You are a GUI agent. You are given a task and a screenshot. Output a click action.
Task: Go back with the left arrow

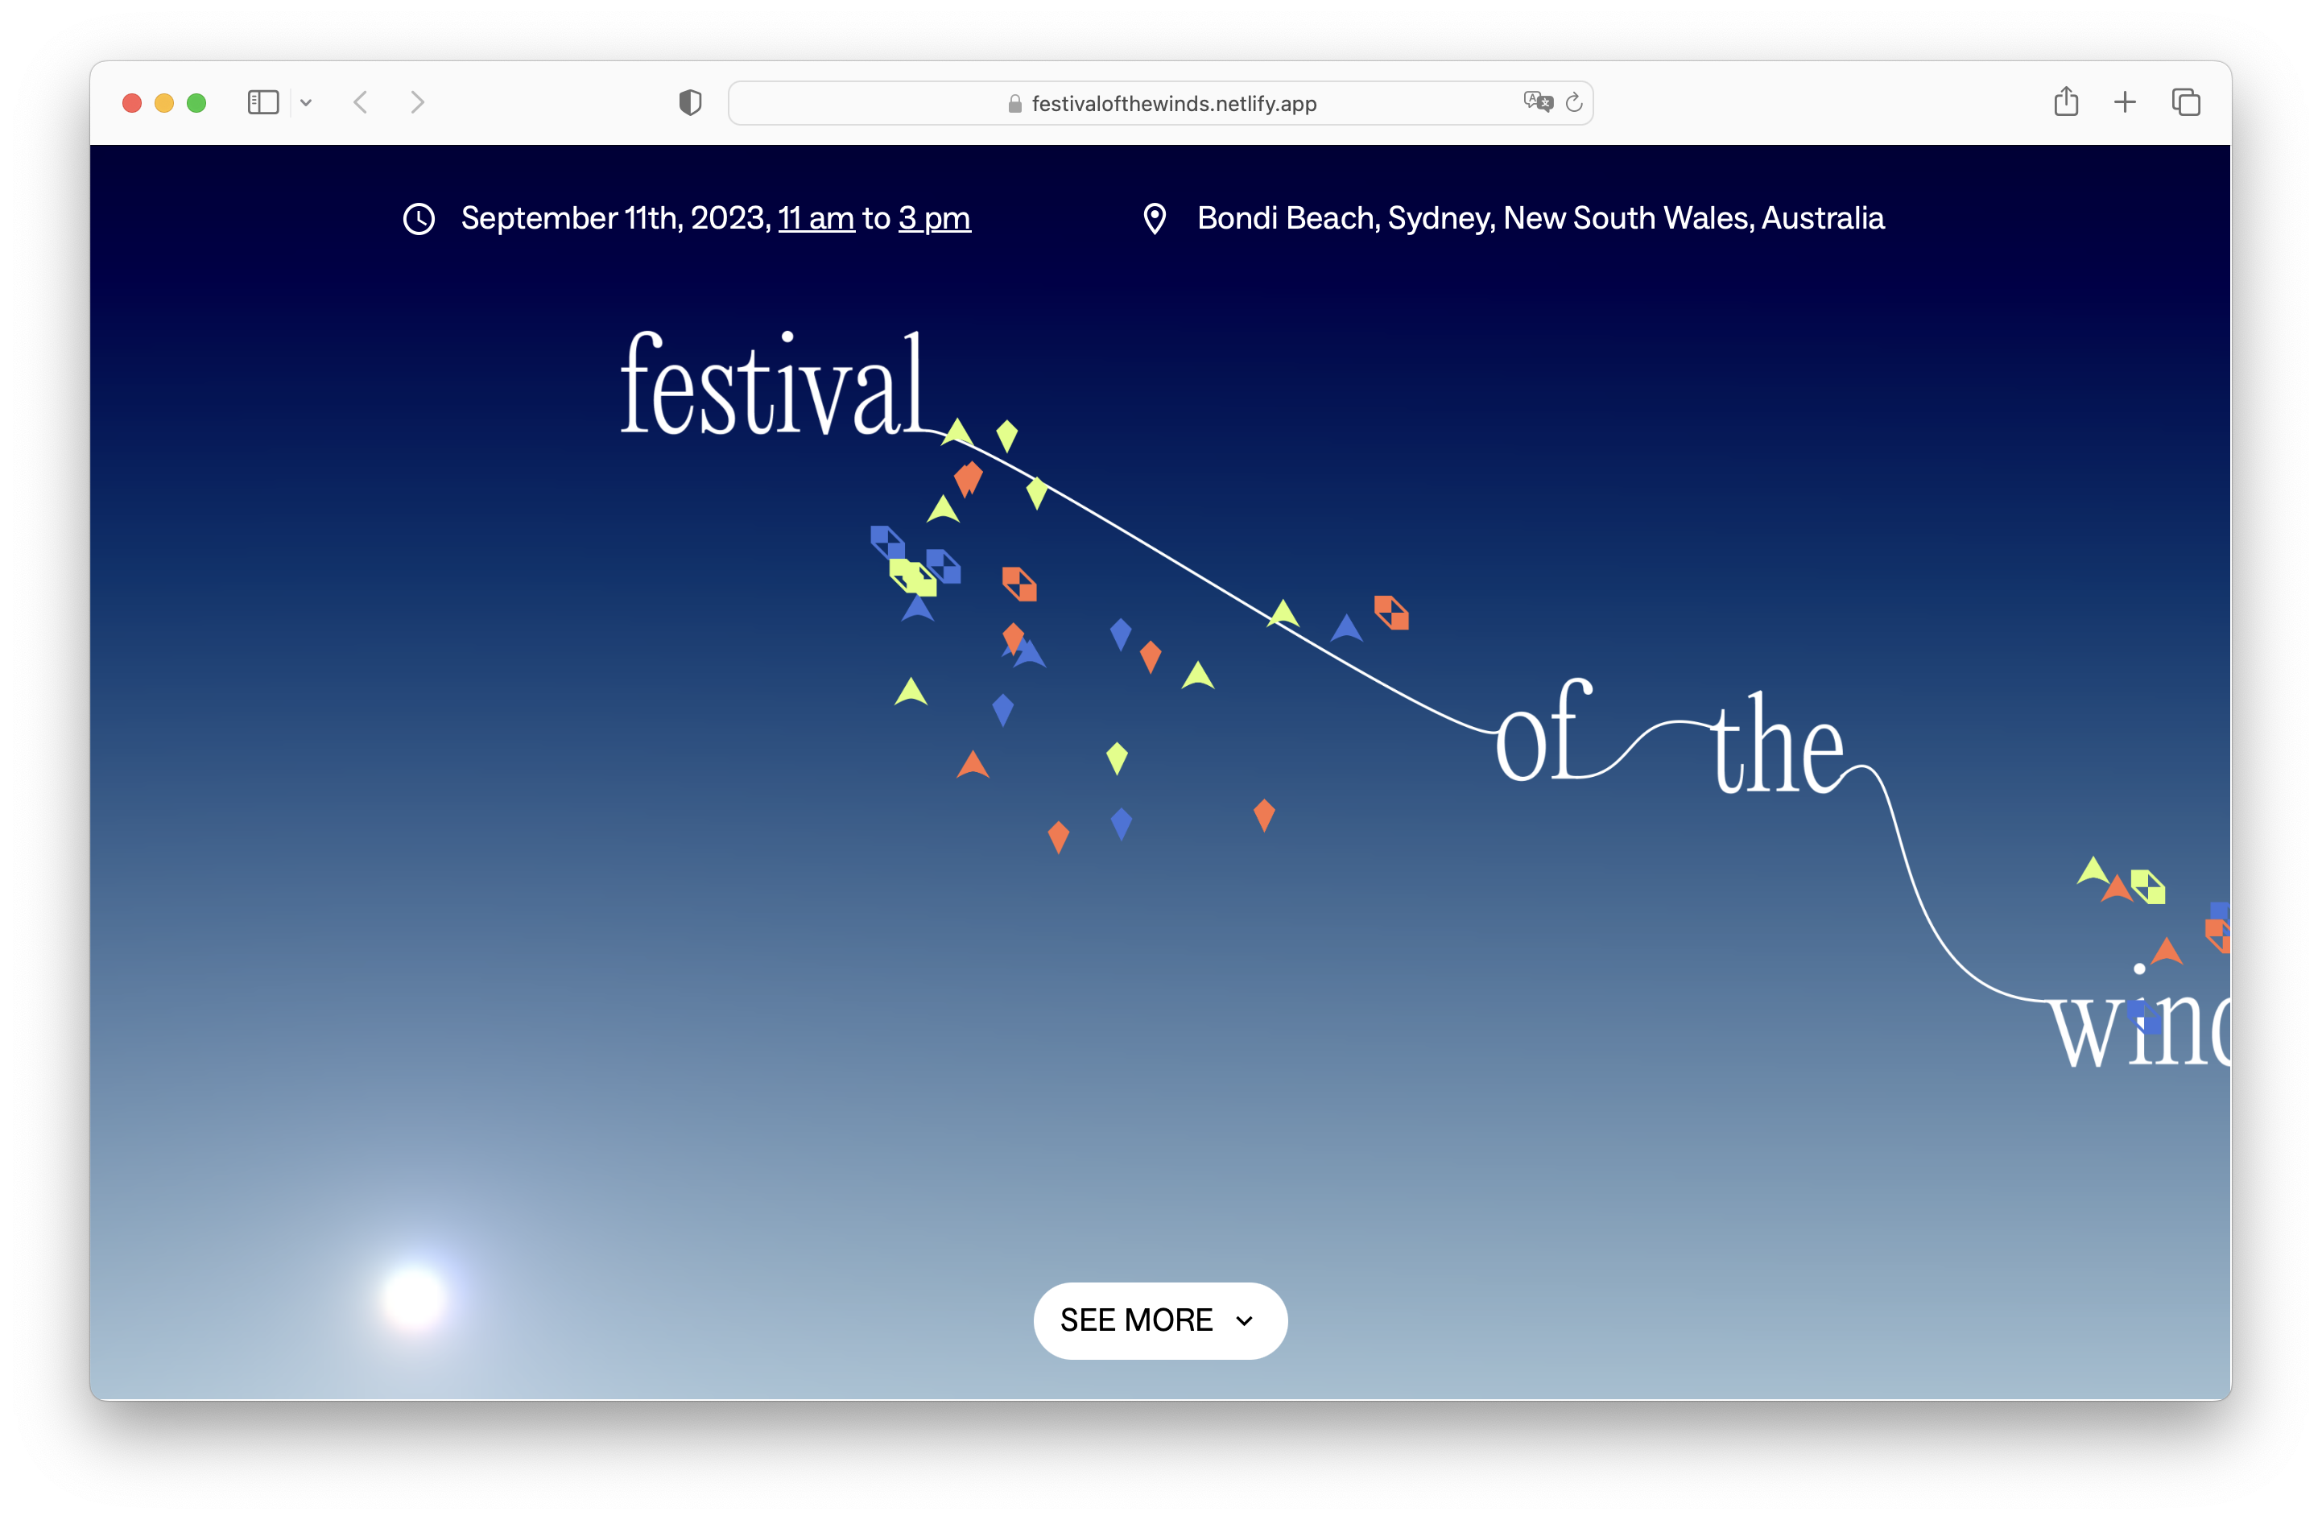pos(361,102)
